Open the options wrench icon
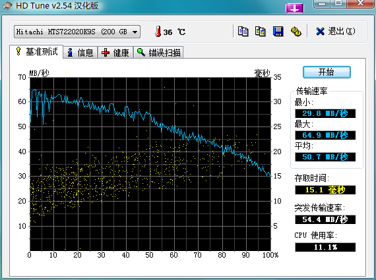Viewport: 376px width, 280px height. coord(296,32)
